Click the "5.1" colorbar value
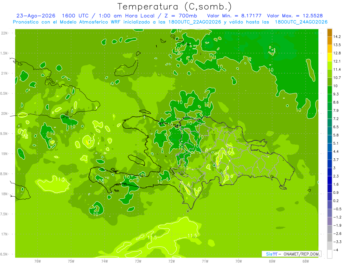The width and height of the screenshot is (343, 265). (x=336, y=143)
